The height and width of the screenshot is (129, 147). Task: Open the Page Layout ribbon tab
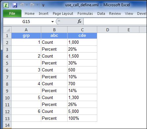pos(63,13)
